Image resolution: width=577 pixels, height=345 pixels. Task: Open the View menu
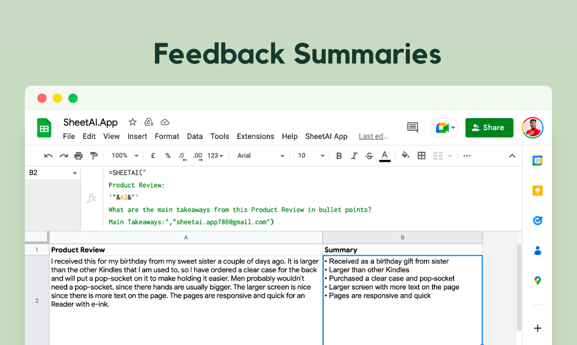click(x=111, y=136)
